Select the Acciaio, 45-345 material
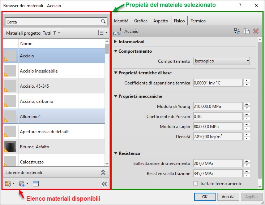Screen dimensions: 265x205 54,86
